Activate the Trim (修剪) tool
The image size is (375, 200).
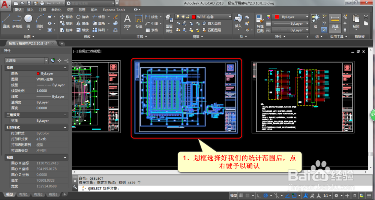pyautogui.click(x=99, y=17)
